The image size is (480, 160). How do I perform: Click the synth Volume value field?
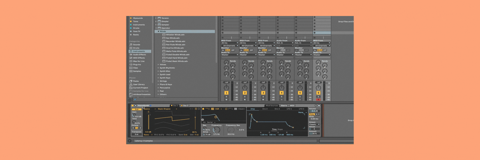314,111
